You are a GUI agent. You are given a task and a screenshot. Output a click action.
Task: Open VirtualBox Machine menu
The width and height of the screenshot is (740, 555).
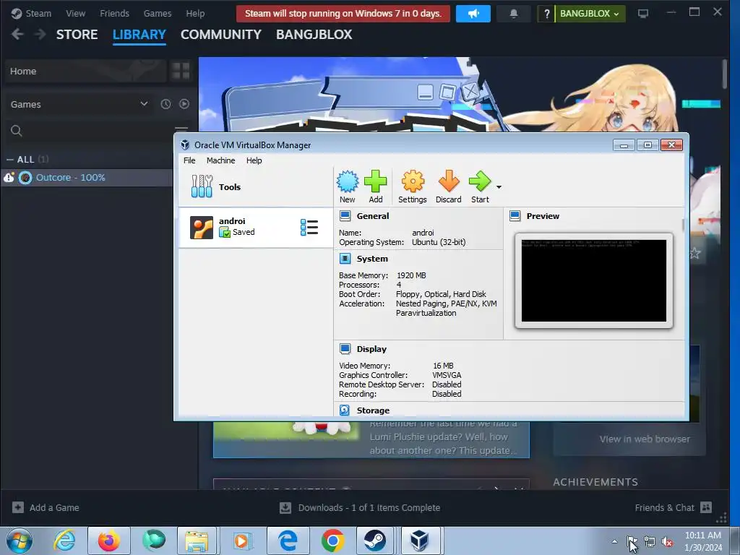220,160
